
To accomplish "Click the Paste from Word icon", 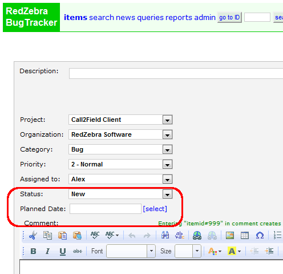I will pyautogui.click(x=77, y=235).
